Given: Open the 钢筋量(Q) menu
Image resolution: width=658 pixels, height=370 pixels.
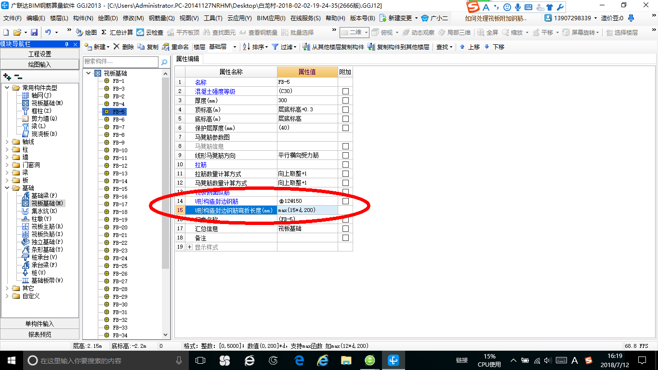Looking at the screenshot, I should 161,18.
